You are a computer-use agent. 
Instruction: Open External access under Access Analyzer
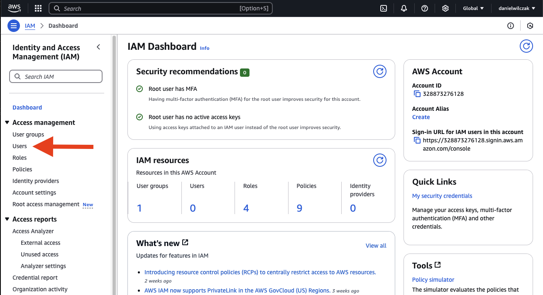pos(41,243)
